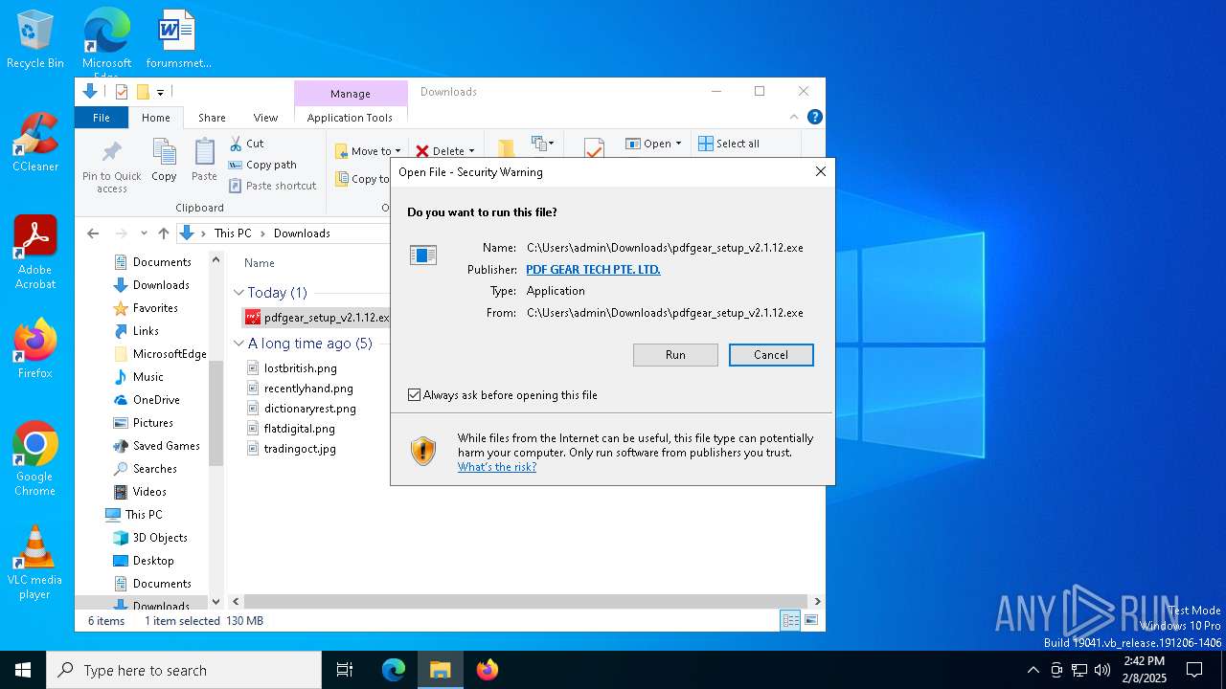Uncheck Always ask before opening this file
This screenshot has width=1226, height=689.
click(415, 395)
